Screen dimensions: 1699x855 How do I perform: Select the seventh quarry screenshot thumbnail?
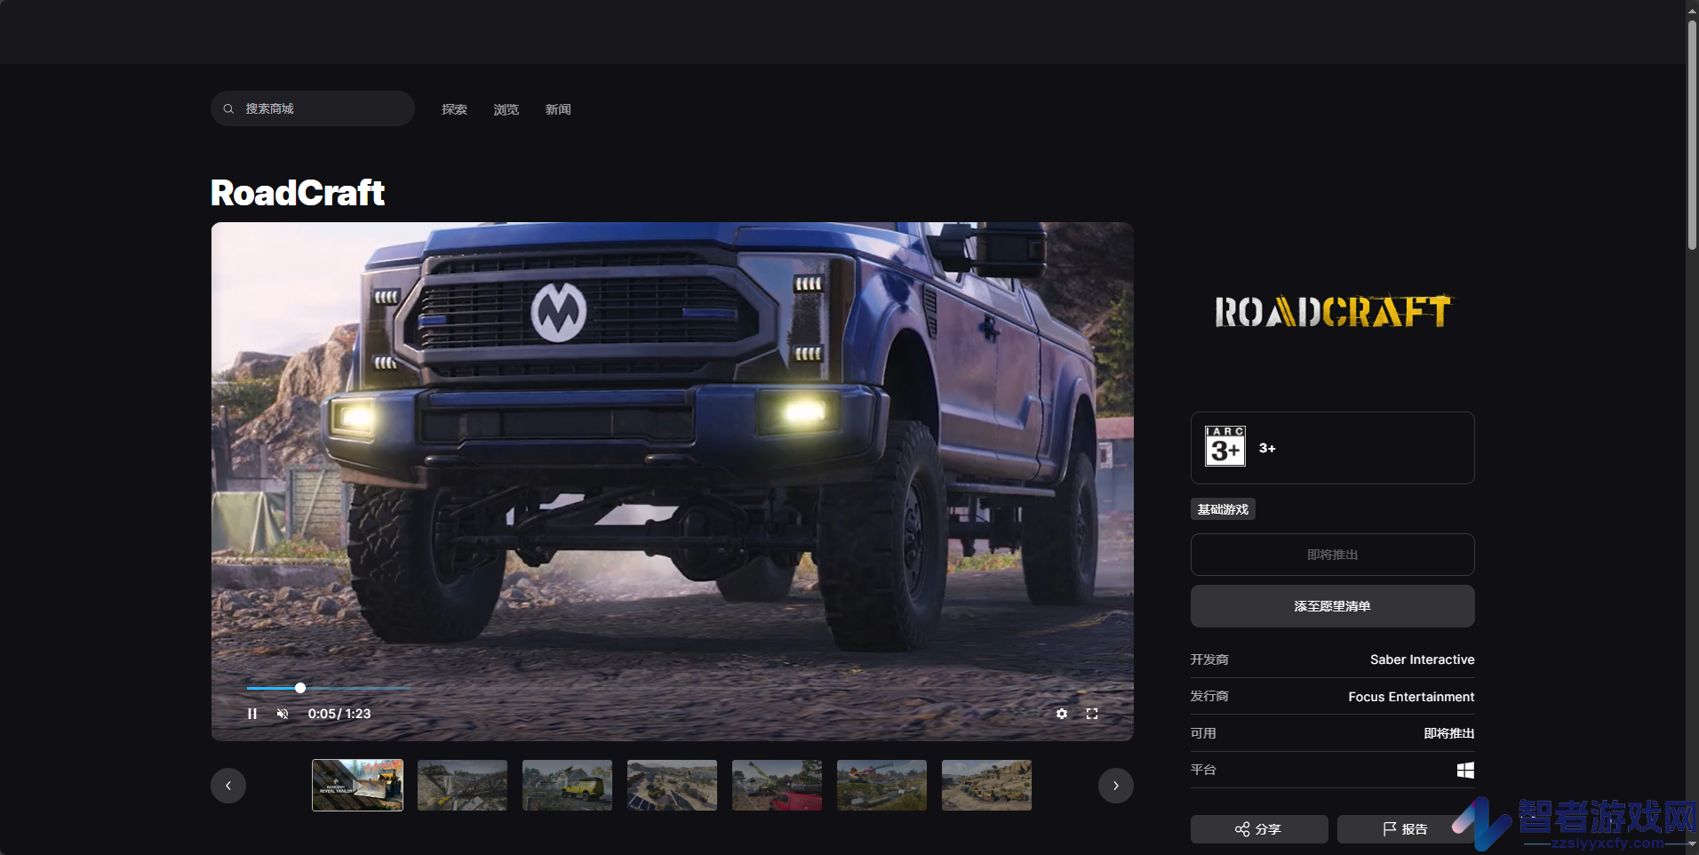[986, 785]
